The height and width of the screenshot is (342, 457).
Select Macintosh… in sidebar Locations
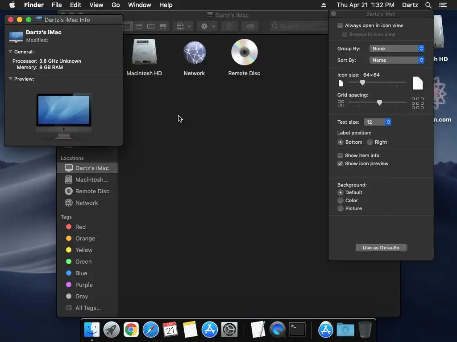(87, 180)
